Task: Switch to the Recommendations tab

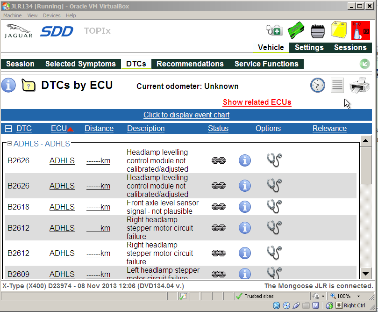Action: [x=190, y=64]
